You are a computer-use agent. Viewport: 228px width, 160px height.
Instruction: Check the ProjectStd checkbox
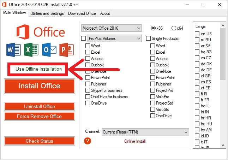pyautogui.click(x=152, y=103)
